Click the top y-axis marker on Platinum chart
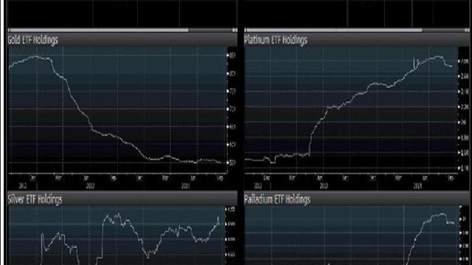This screenshot has width=472, height=265. click(x=463, y=61)
